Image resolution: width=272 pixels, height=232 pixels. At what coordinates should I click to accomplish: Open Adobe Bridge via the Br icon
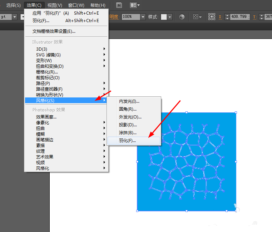(x=119, y=5)
